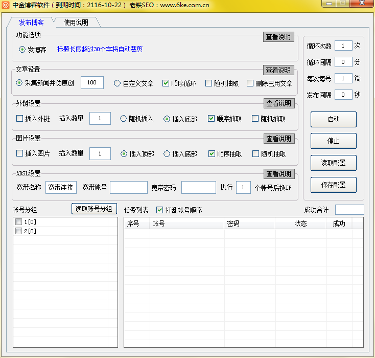Click 读取配置 to load configuration

coord(333,163)
